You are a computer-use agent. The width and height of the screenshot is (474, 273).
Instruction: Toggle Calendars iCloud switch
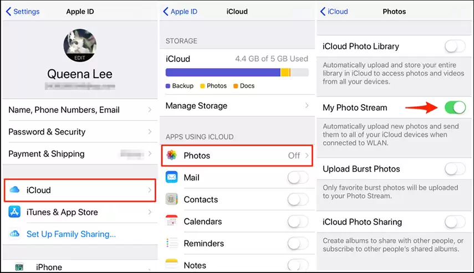298,222
